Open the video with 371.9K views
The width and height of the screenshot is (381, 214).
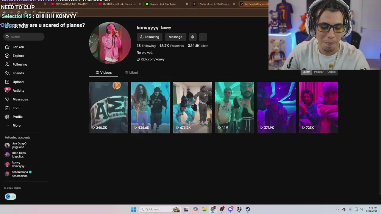point(277,108)
